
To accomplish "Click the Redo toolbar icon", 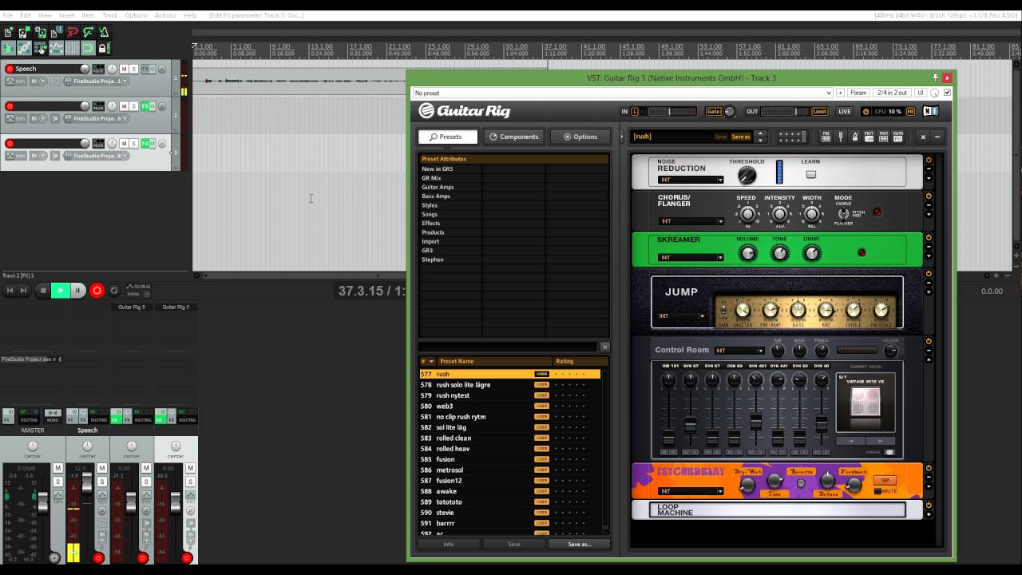I will click(x=88, y=33).
